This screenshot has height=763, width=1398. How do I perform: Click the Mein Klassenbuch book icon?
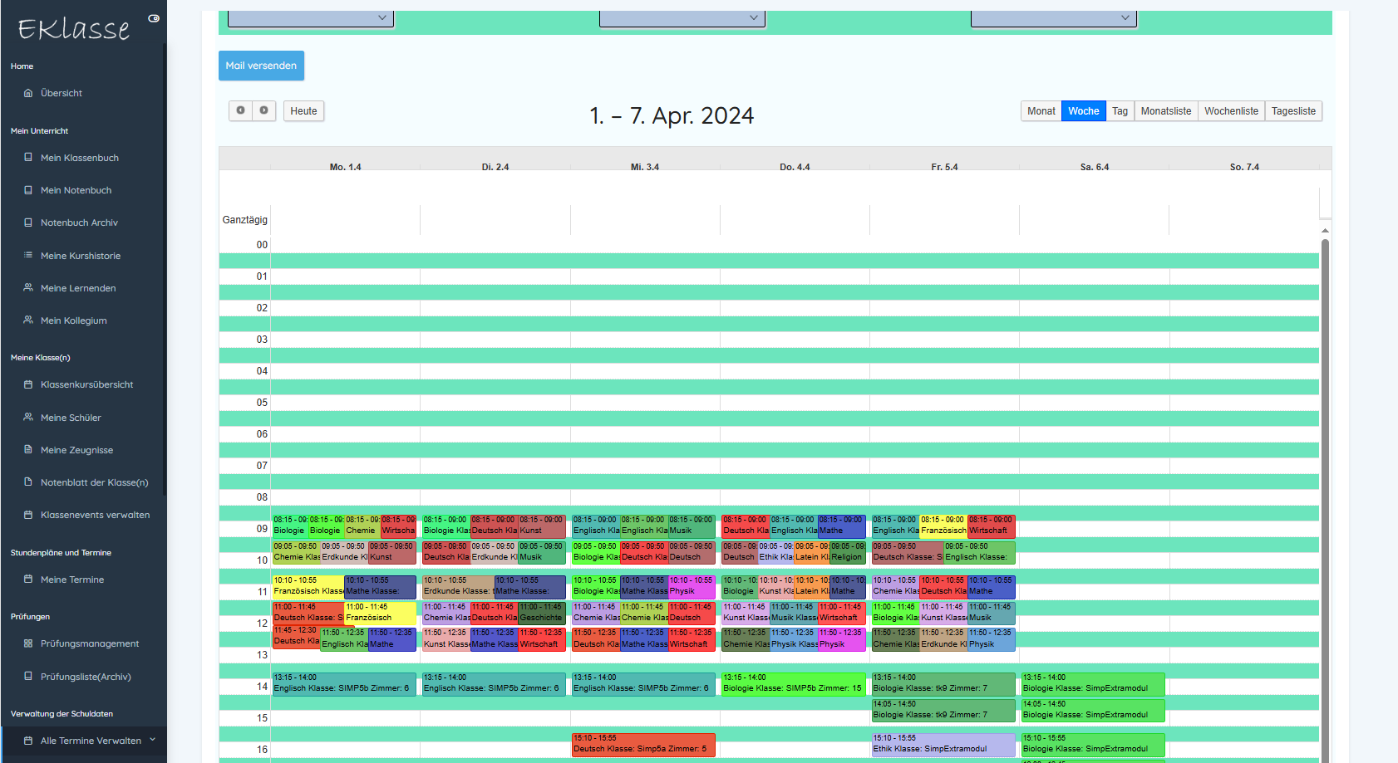click(28, 158)
